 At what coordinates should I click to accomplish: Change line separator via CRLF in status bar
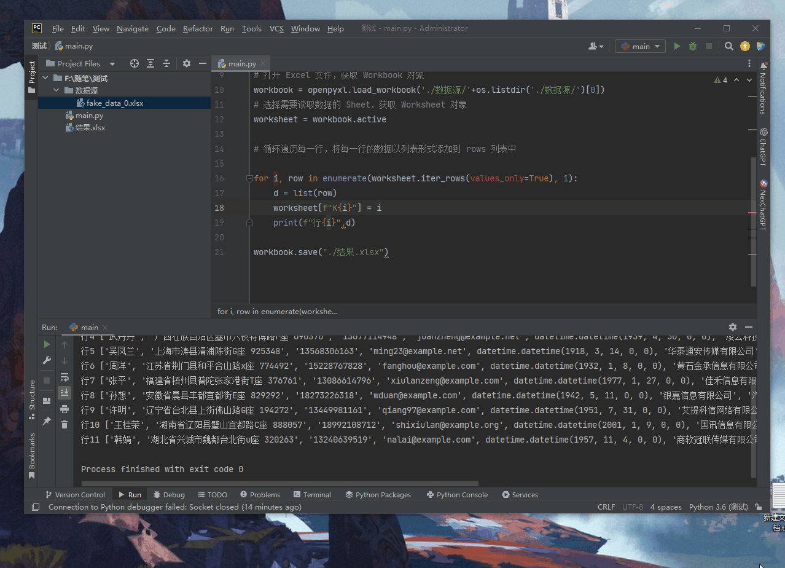tap(606, 507)
